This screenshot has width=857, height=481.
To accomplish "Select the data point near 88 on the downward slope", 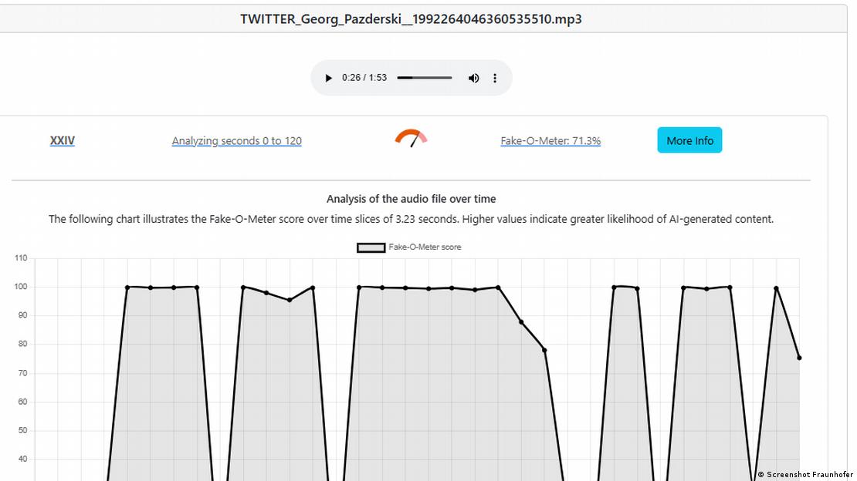I will 521,322.
